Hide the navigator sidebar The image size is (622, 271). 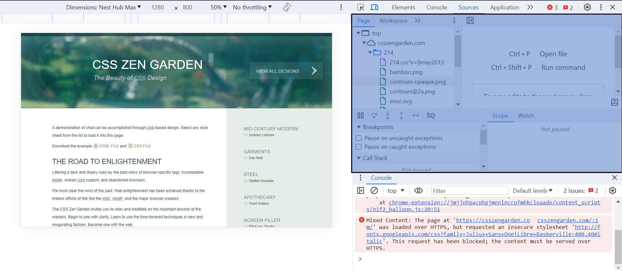(470, 20)
